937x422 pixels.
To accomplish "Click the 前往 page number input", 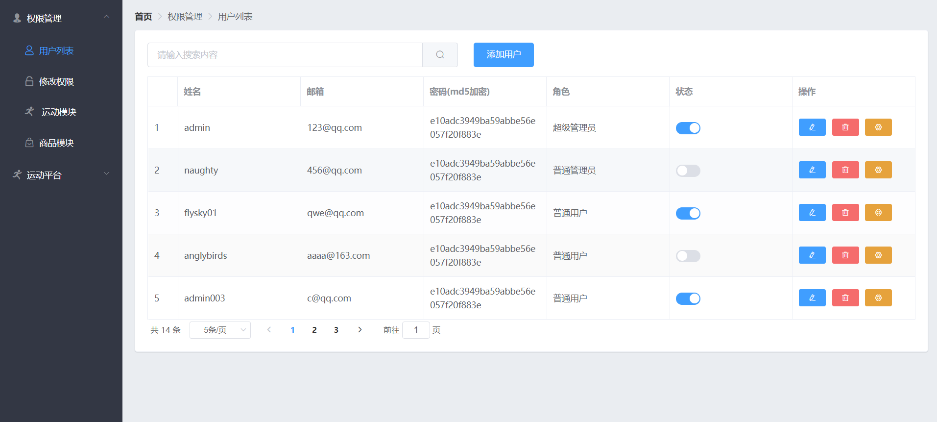I will [x=416, y=330].
